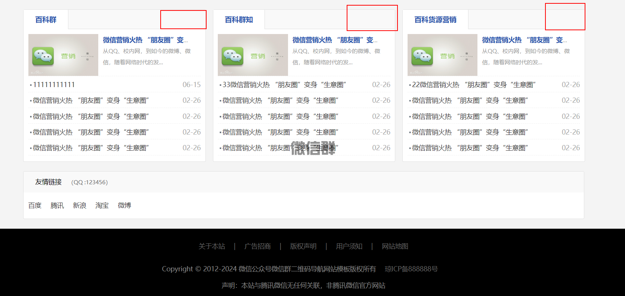Switch to the 百科货源营销 tab heading

coord(435,20)
